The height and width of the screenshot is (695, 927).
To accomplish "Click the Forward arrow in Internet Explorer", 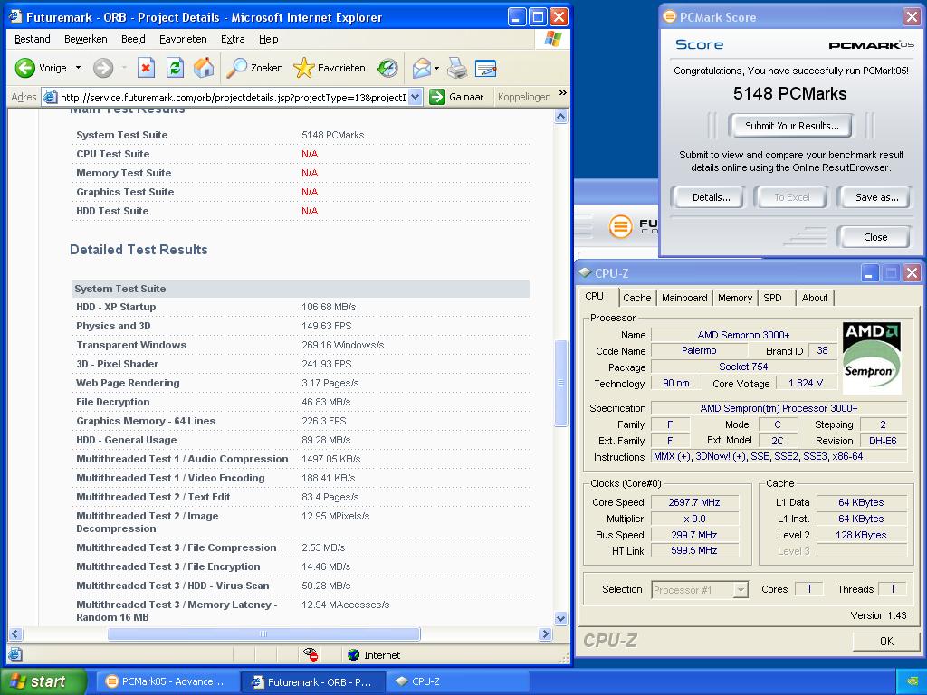I will point(103,68).
